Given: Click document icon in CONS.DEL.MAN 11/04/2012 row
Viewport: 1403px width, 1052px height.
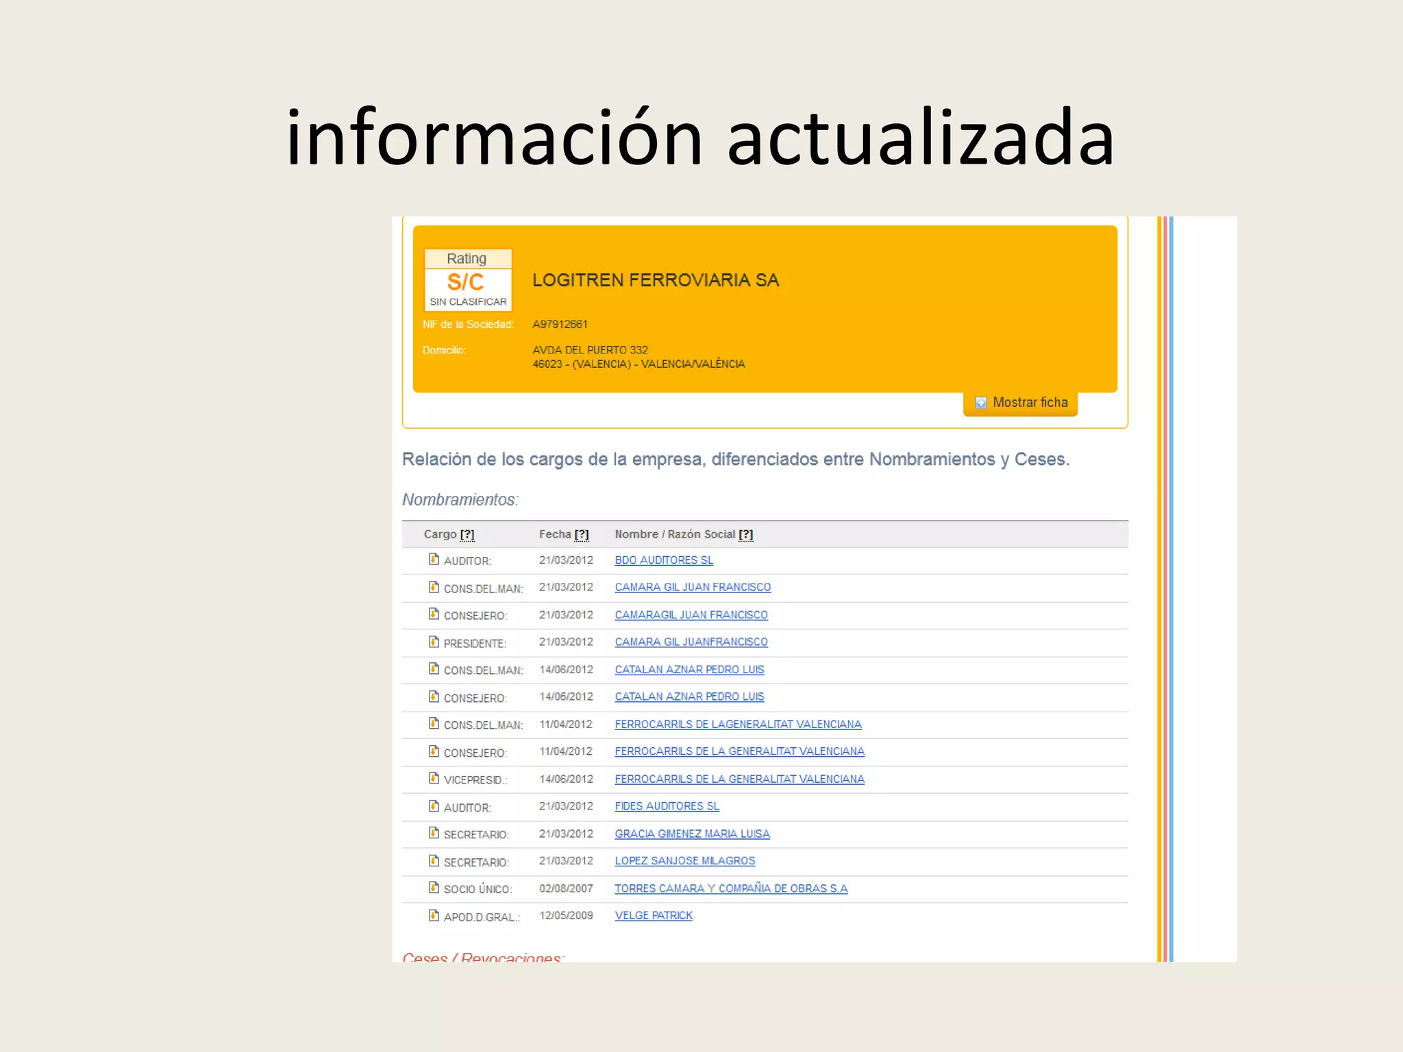Looking at the screenshot, I should [434, 724].
